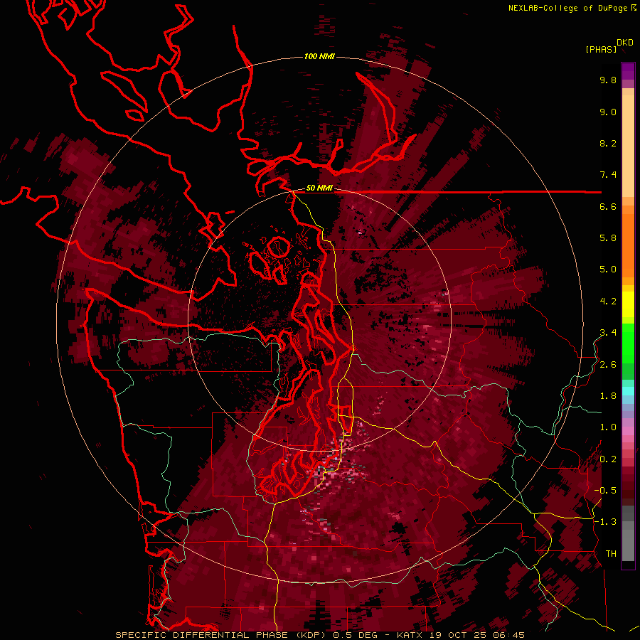This screenshot has width=640, height=640.
Task: Select the -0.5 value on color scale
Action: 605,491
